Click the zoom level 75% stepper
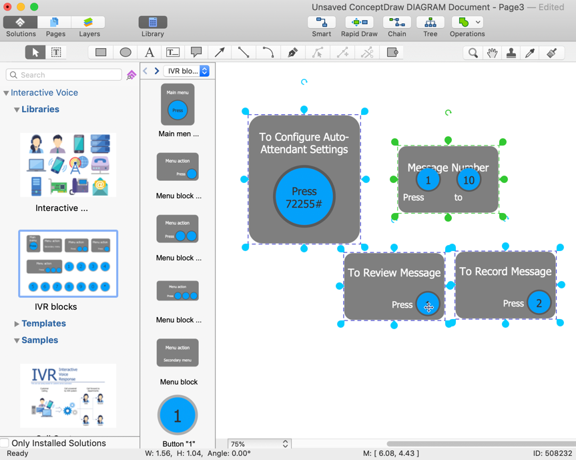This screenshot has width=576, height=460. coord(285,444)
